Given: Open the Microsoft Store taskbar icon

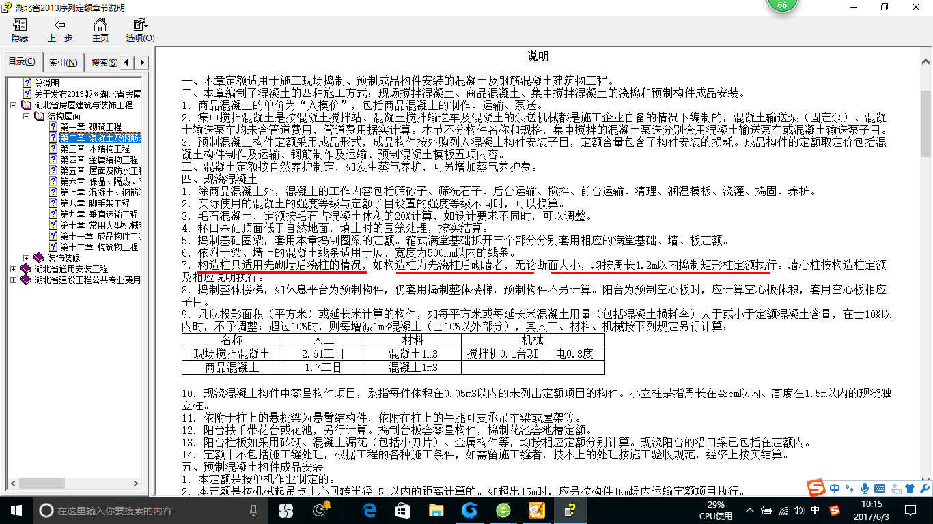Looking at the screenshot, I should pyautogui.click(x=403, y=510).
